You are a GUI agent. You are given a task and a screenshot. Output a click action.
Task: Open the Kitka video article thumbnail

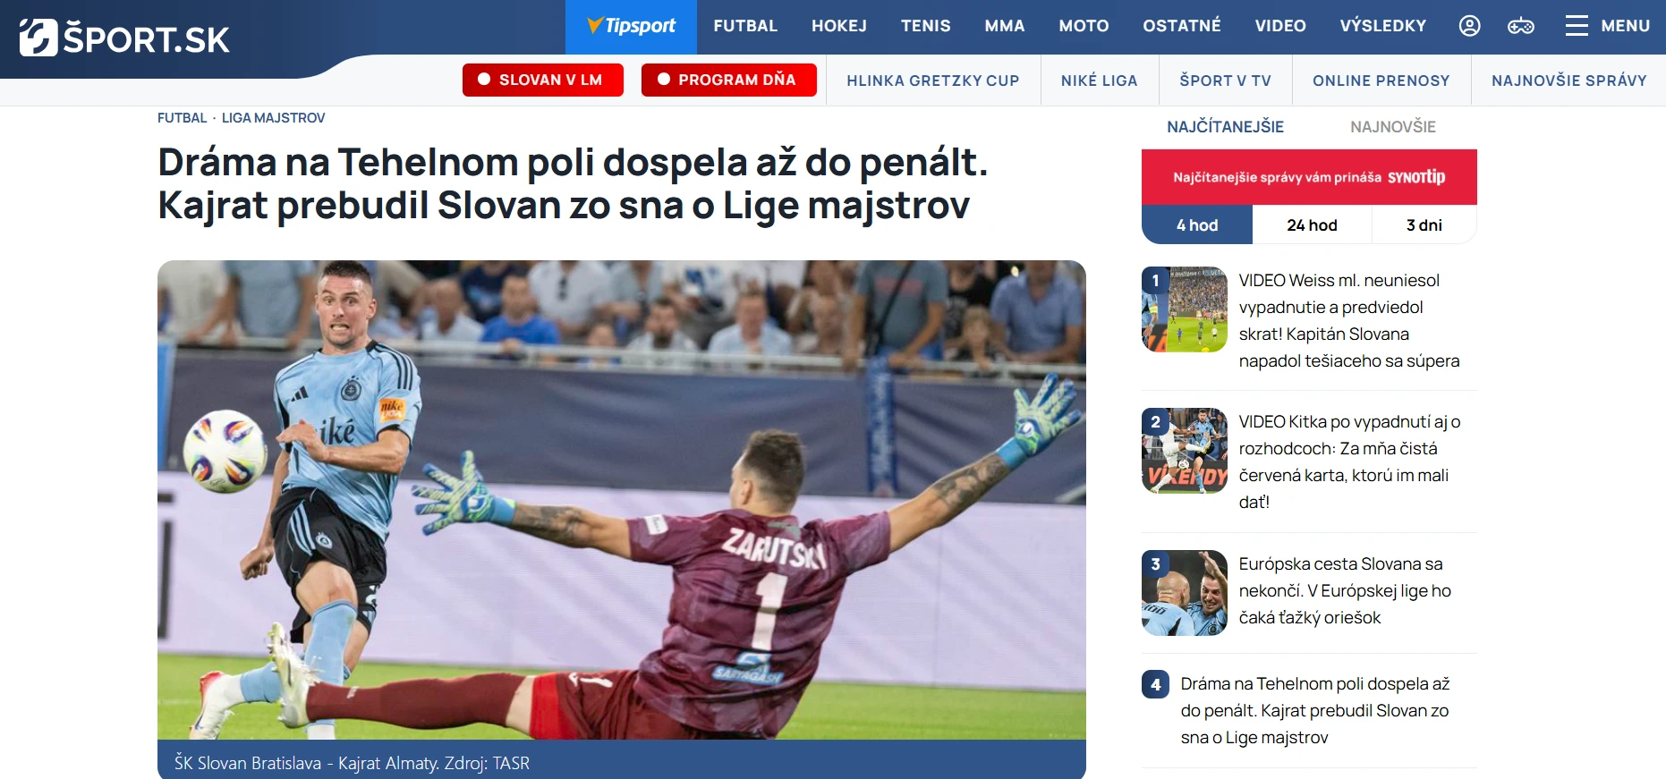coord(1185,451)
